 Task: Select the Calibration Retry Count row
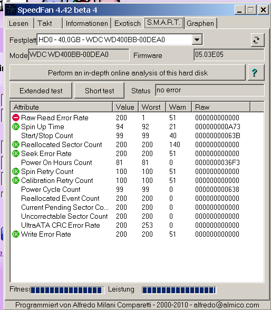coord(137,180)
